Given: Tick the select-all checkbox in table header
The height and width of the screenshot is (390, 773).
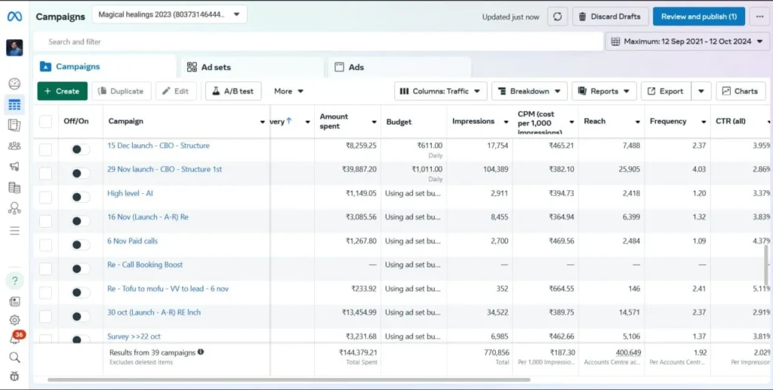Looking at the screenshot, I should pos(46,121).
